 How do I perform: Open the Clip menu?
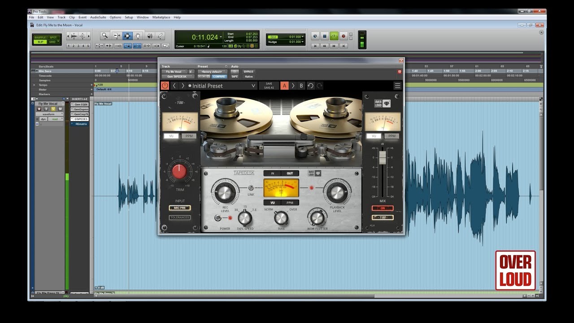point(72,17)
